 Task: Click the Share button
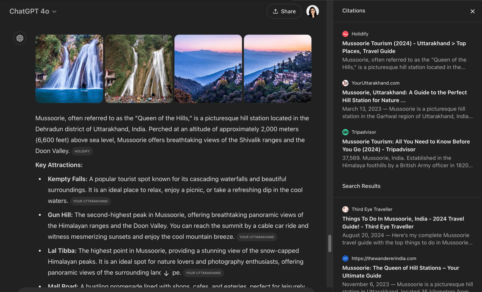(284, 11)
